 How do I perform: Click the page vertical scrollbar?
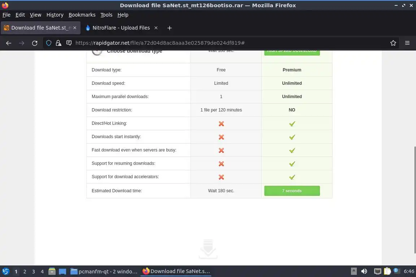[415, 199]
